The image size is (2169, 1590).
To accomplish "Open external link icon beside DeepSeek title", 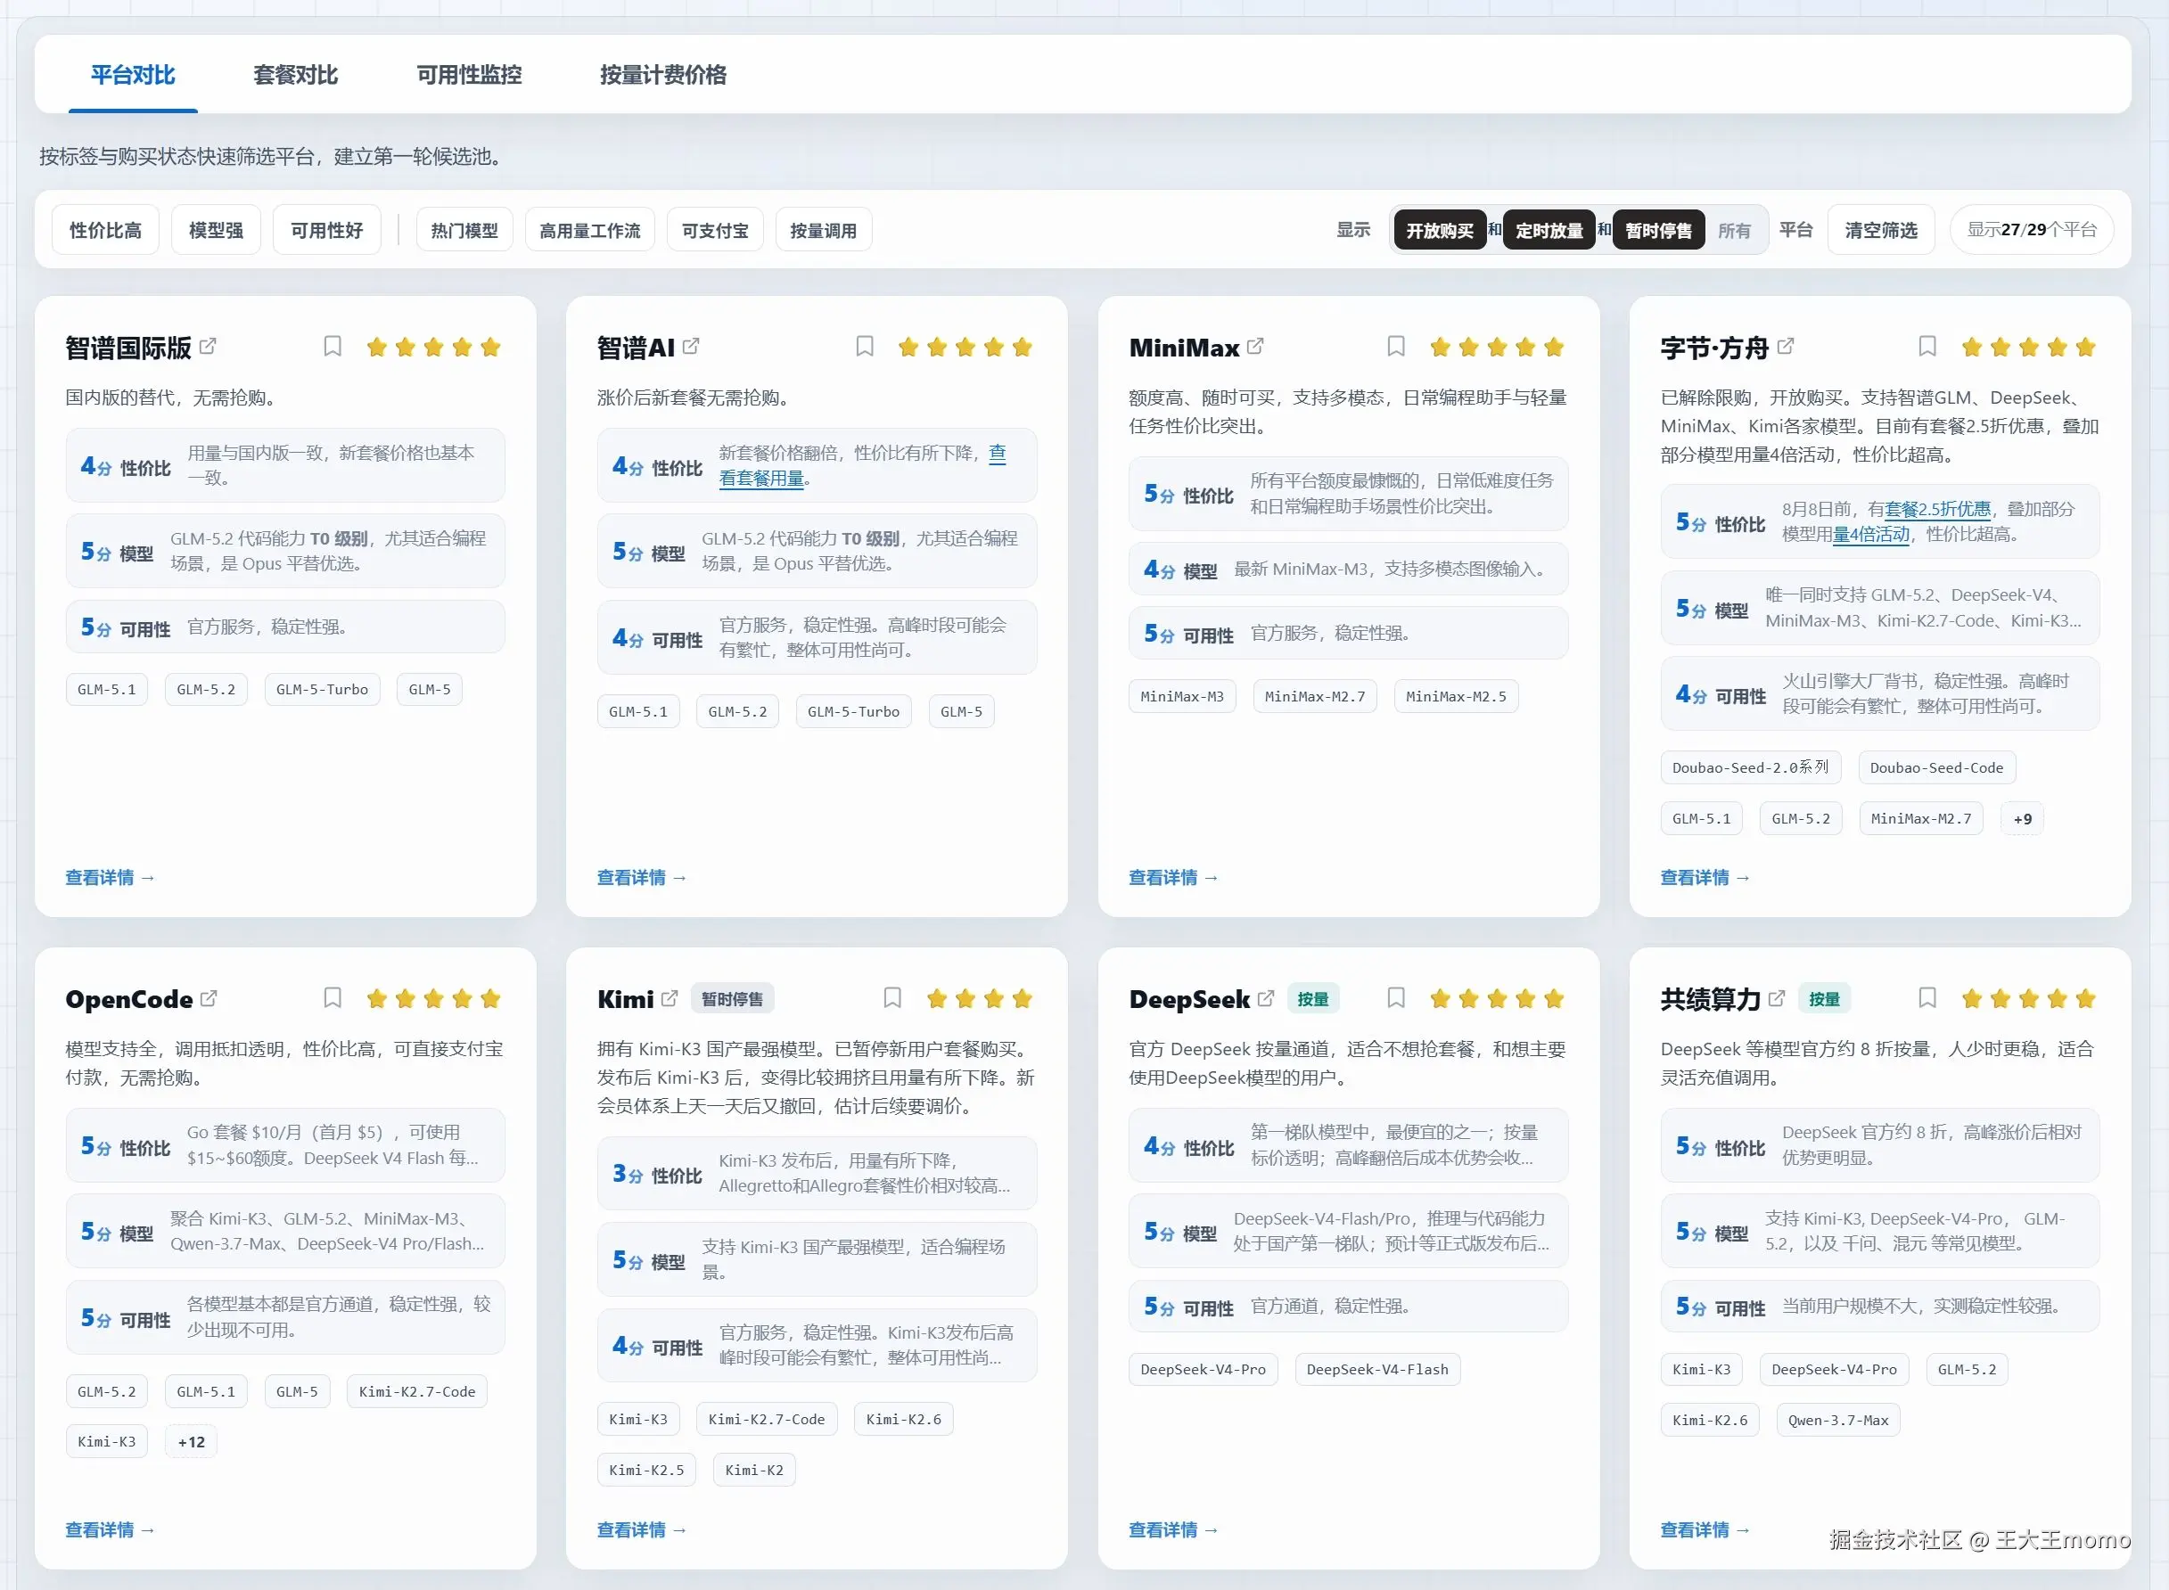I will tap(1266, 998).
